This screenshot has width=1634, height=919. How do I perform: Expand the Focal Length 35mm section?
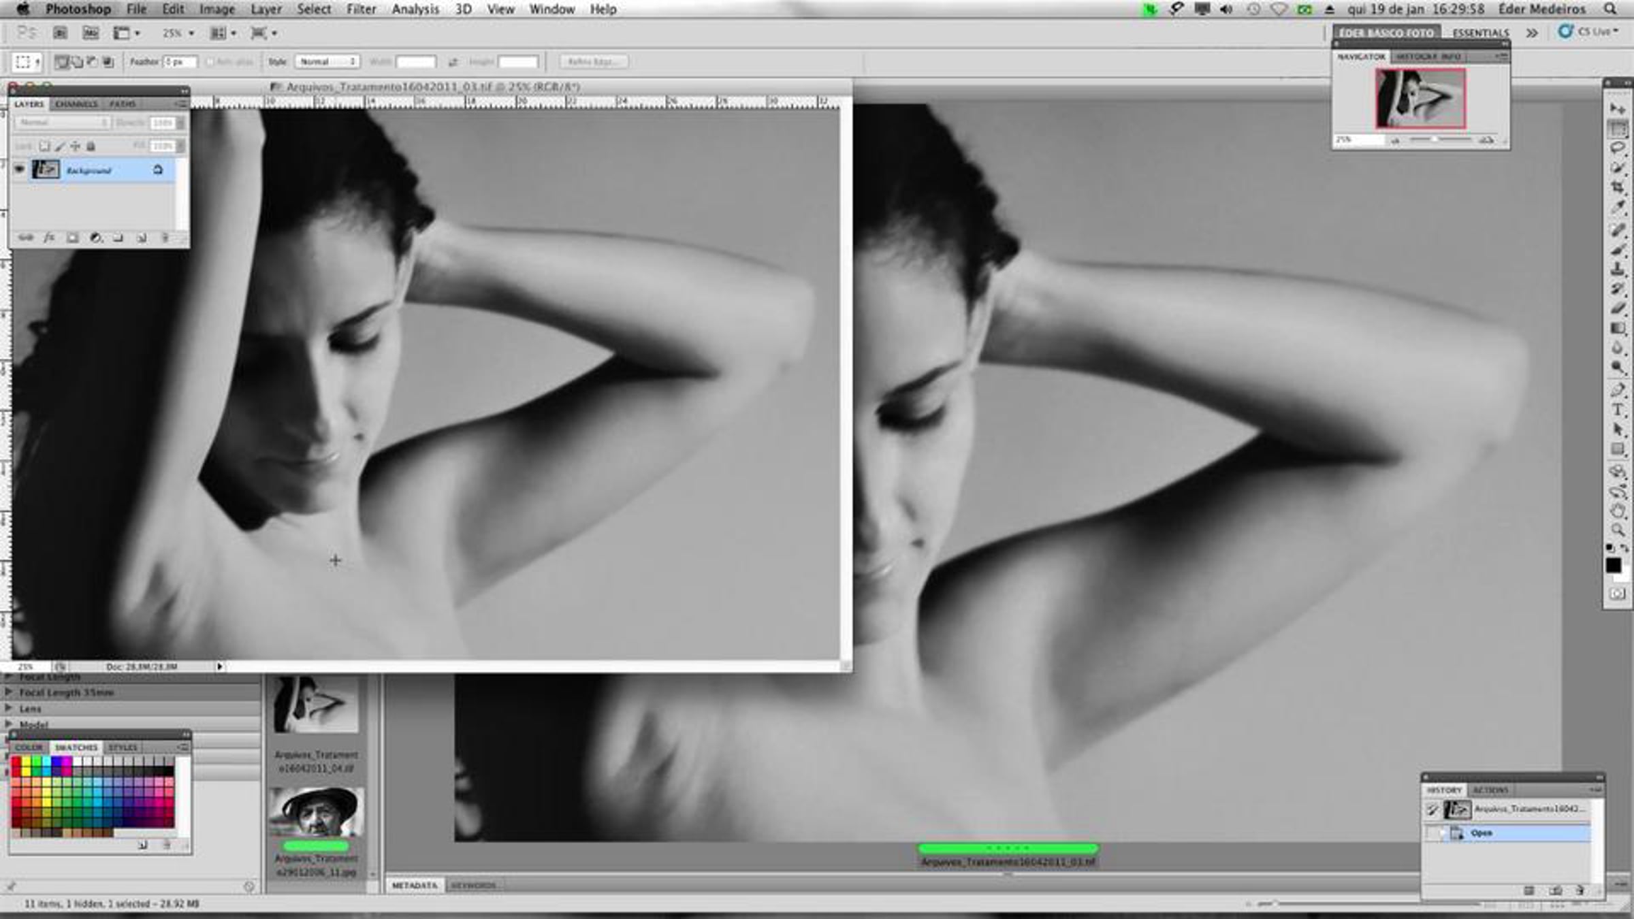point(9,692)
